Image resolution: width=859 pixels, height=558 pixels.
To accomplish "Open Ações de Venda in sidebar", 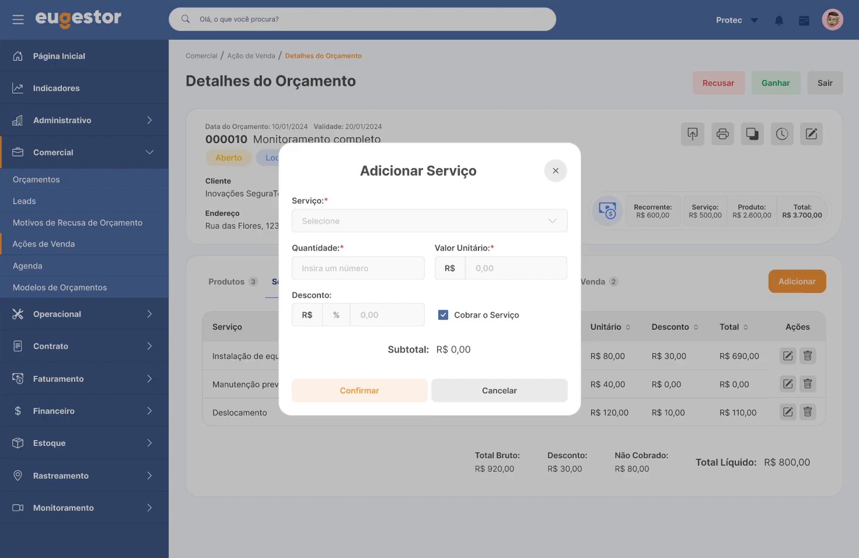I will [84, 244].
